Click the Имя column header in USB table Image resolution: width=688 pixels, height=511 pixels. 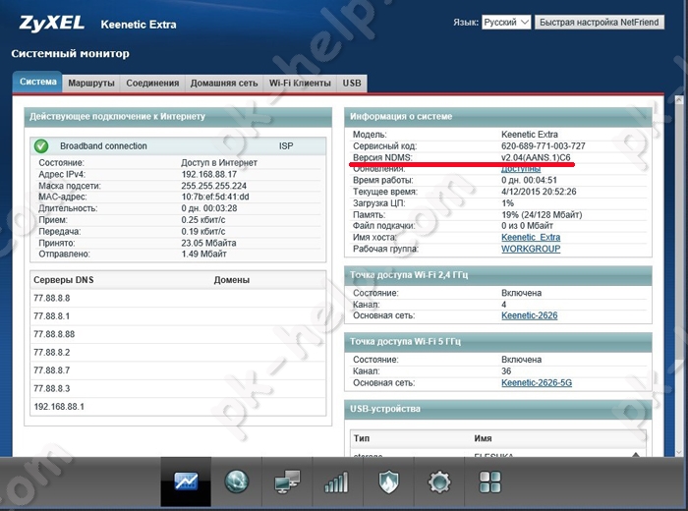coord(483,438)
